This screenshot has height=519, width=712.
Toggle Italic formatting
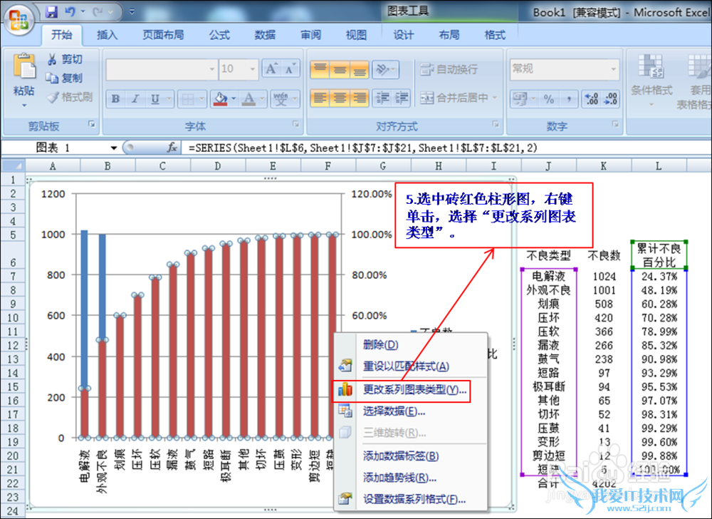pyautogui.click(x=134, y=99)
